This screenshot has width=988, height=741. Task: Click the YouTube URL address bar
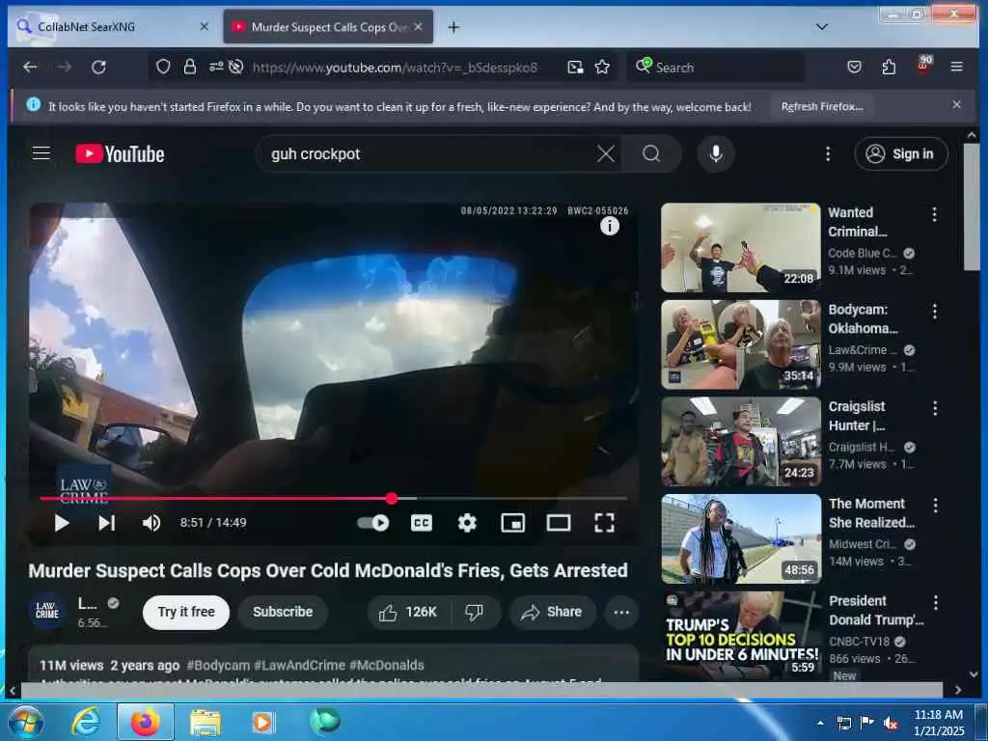coord(395,68)
